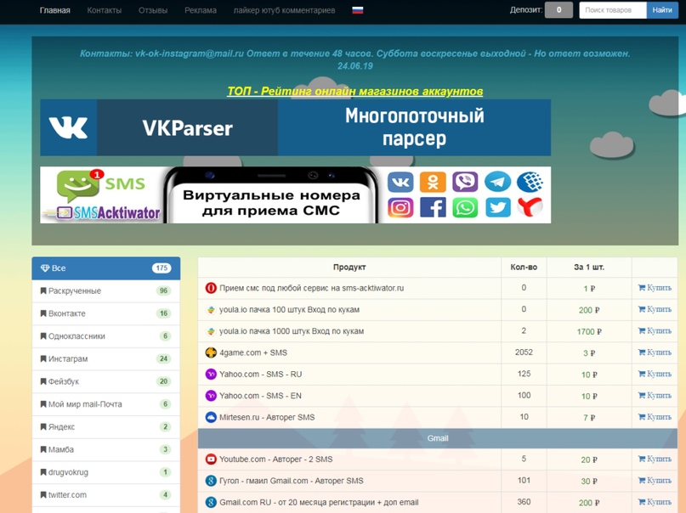Image resolution: width=686 pixels, height=513 pixels.
Task: Click the Google icon in Гугол гмаил row
Action: [x=211, y=481]
